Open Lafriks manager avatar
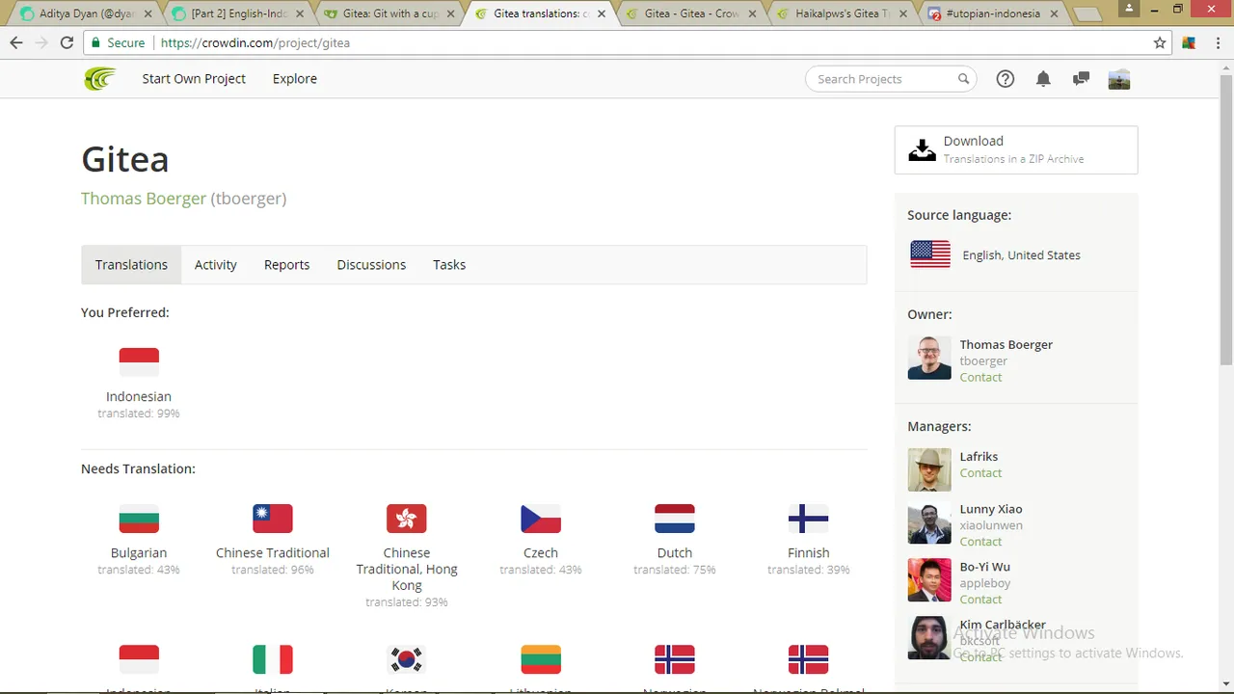This screenshot has height=694, width=1234. [x=929, y=469]
